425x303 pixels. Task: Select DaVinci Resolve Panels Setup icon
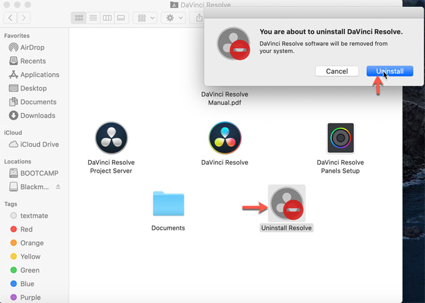click(x=341, y=138)
